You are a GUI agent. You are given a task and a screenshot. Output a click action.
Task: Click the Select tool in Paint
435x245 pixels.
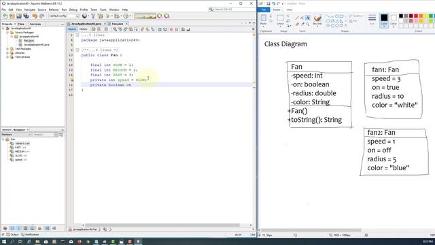280,20
